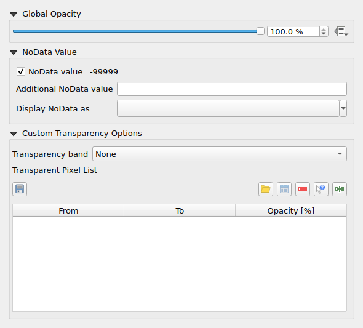Screen dimensions: 363x328
Task: Add values from display with pointer icon
Action: point(321,189)
